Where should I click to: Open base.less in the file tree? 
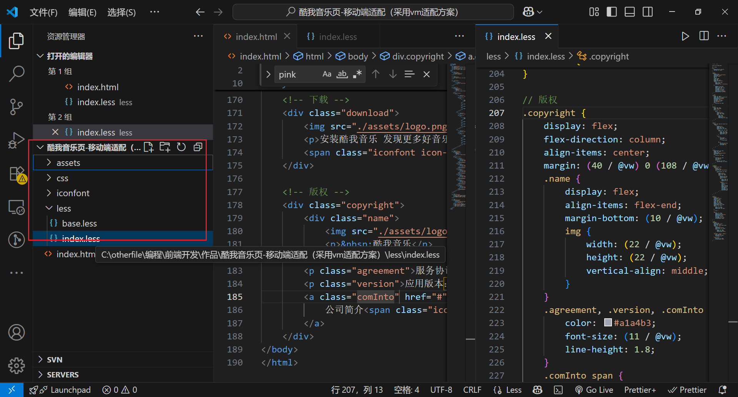79,223
